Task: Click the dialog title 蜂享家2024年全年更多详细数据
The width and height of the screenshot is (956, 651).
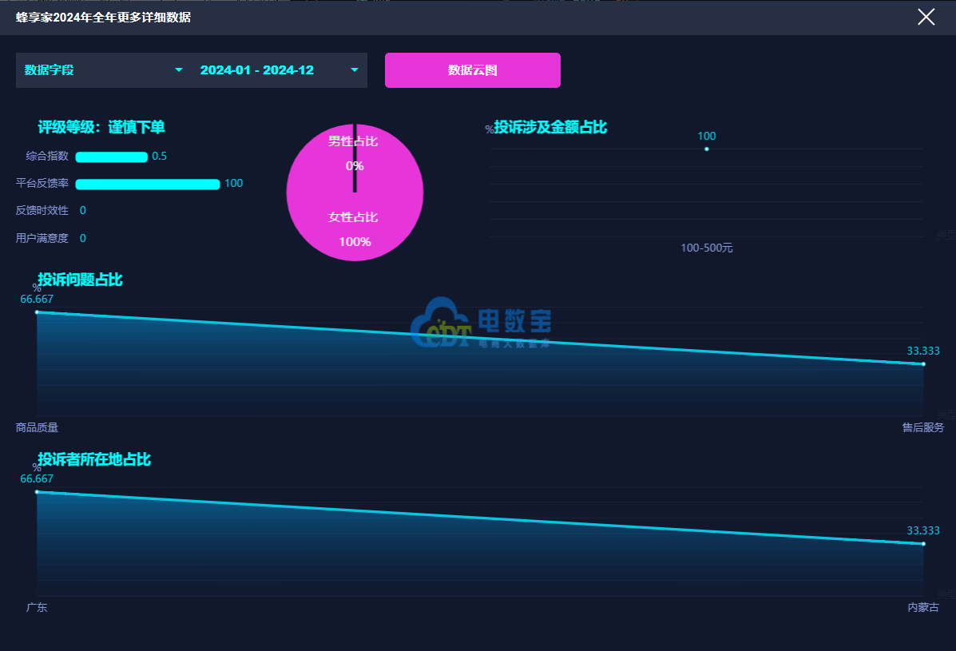Action: tap(103, 17)
